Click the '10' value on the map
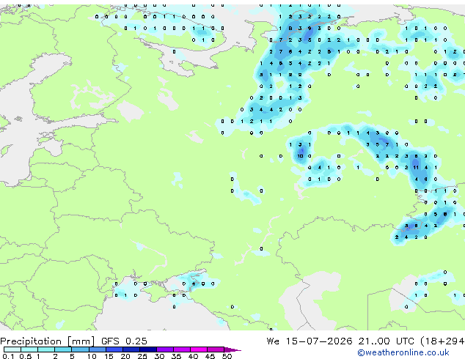This screenshot has width=465, height=359. (x=300, y=156)
